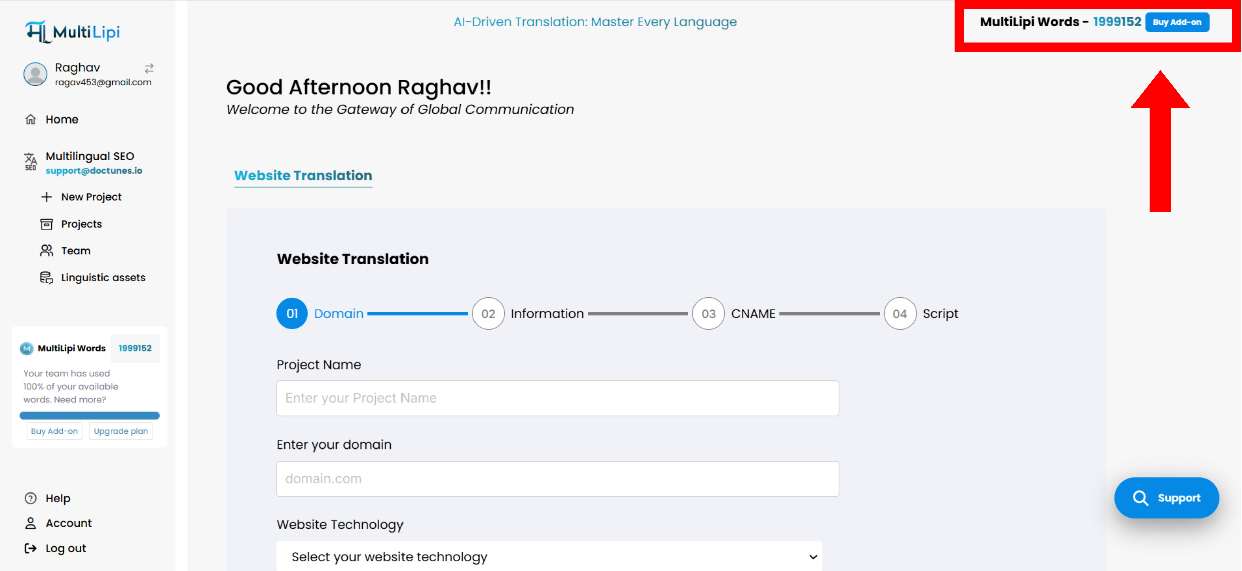Go to step 04 Script
The width and height of the screenshot is (1242, 571).
click(x=921, y=313)
